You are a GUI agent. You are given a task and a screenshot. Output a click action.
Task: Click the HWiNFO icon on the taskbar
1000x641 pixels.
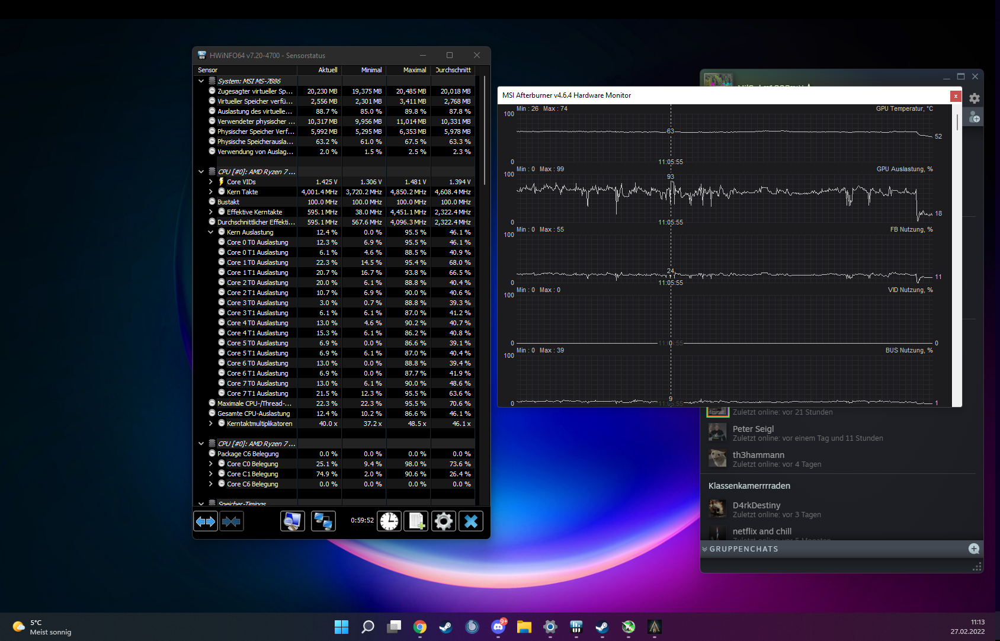(576, 627)
